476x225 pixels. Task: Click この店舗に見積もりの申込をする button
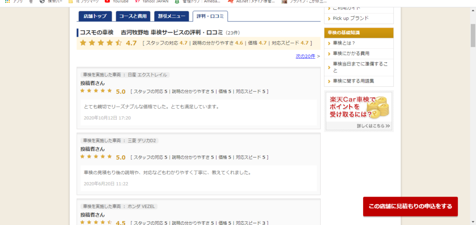tap(410, 206)
